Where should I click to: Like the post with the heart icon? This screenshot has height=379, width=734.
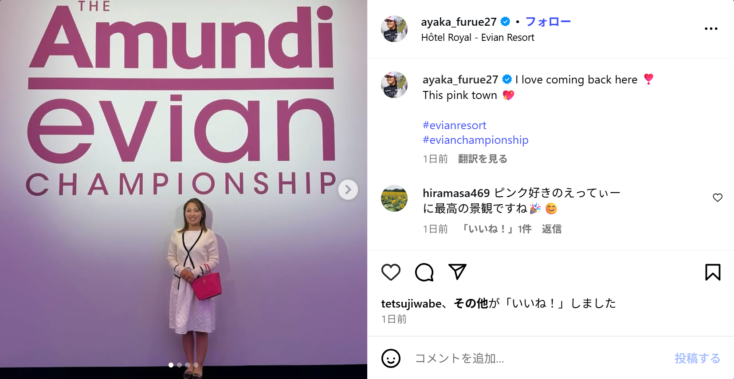391,272
